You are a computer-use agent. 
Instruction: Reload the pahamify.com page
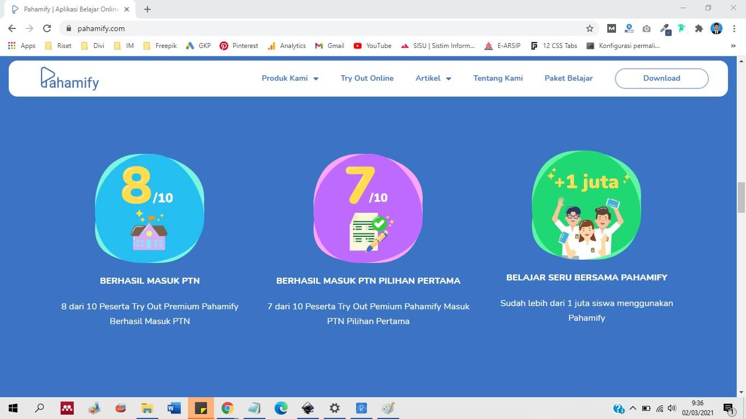point(47,28)
